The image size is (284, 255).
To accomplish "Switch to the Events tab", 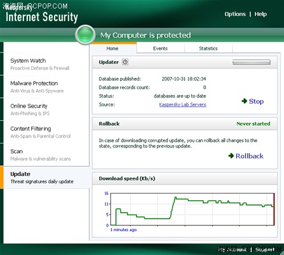I will (x=160, y=48).
